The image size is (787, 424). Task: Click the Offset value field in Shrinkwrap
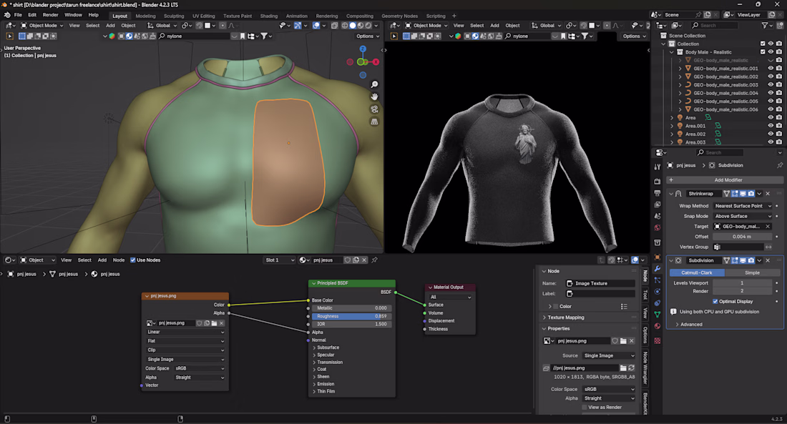pyautogui.click(x=743, y=237)
